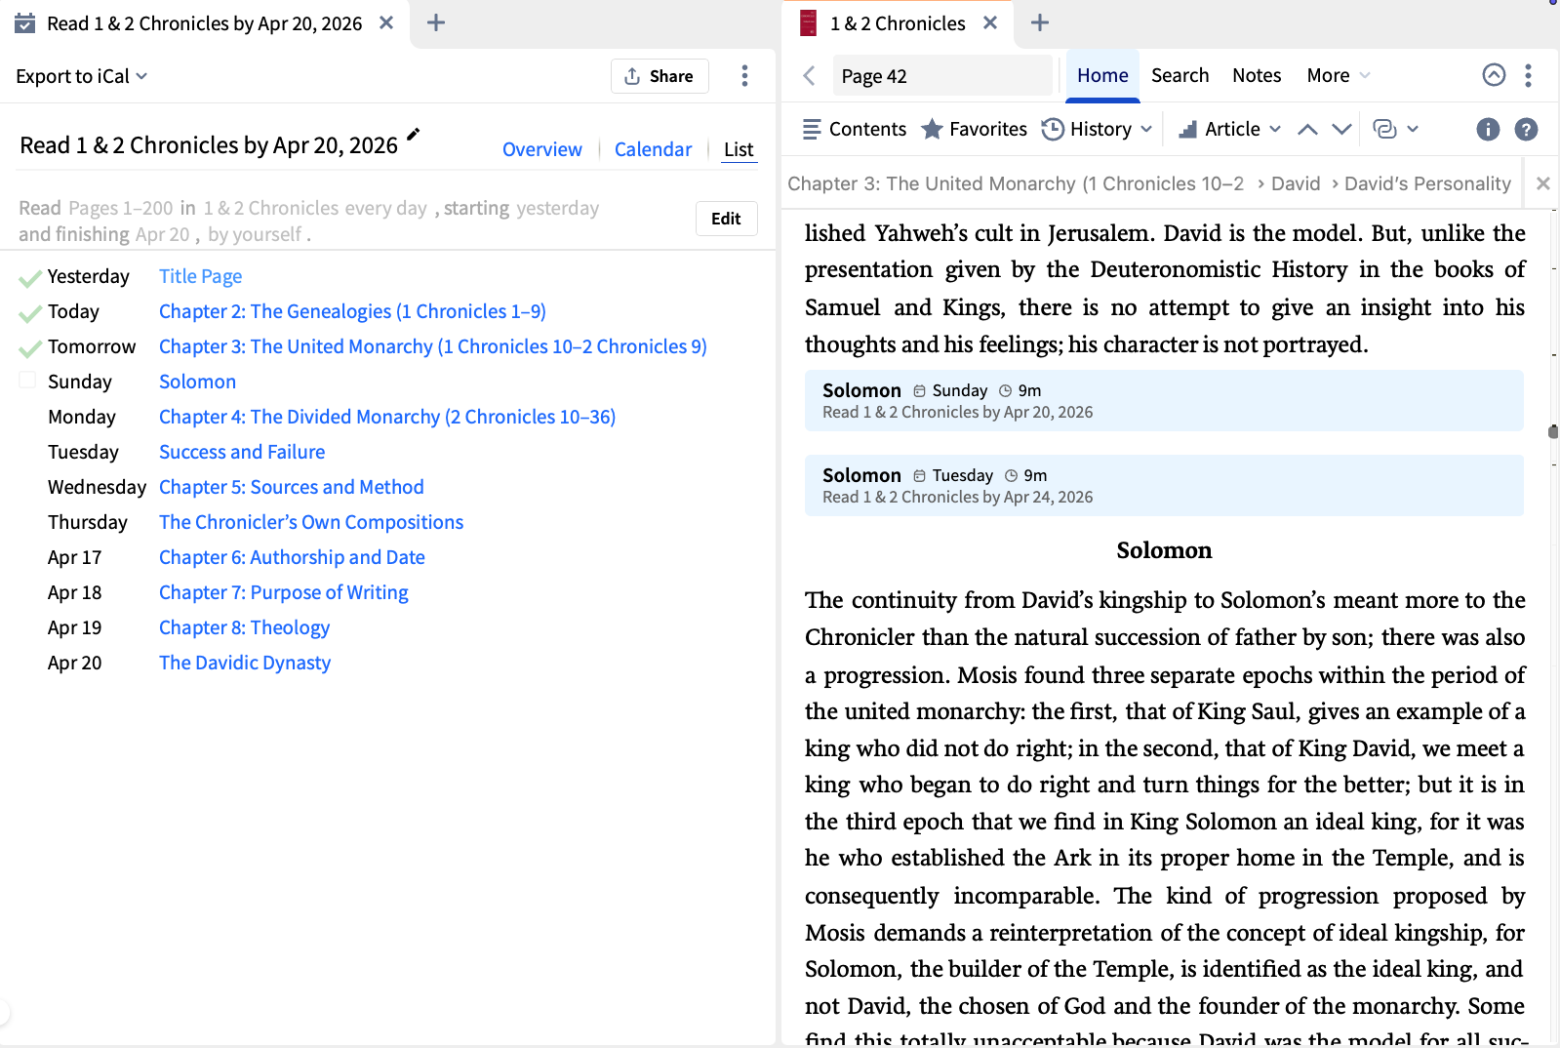Screen dimensions: 1560x1048
Task: Go to next article with down arrow
Action: tap(1341, 129)
